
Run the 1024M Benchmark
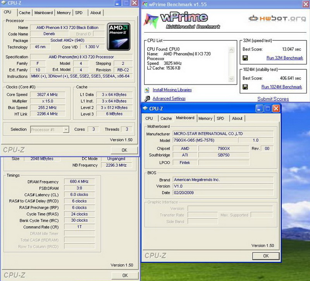[x=282, y=87]
